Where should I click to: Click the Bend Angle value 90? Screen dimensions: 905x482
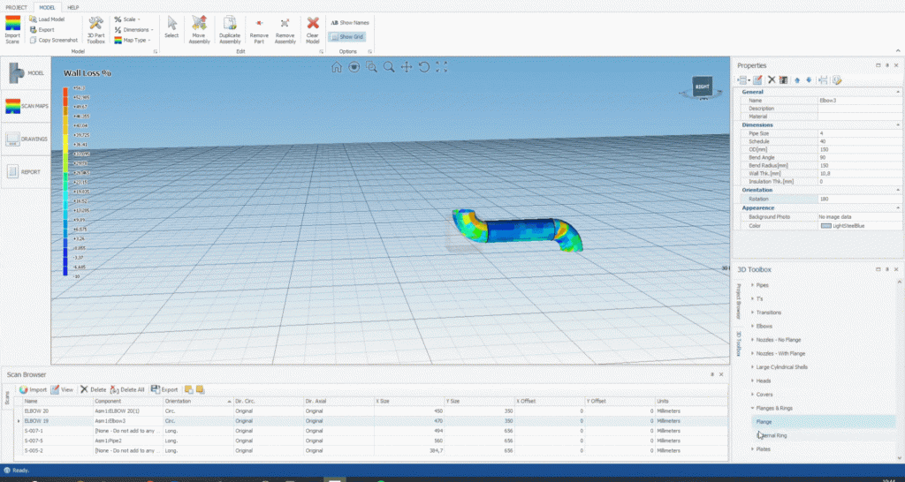pyautogui.click(x=859, y=157)
